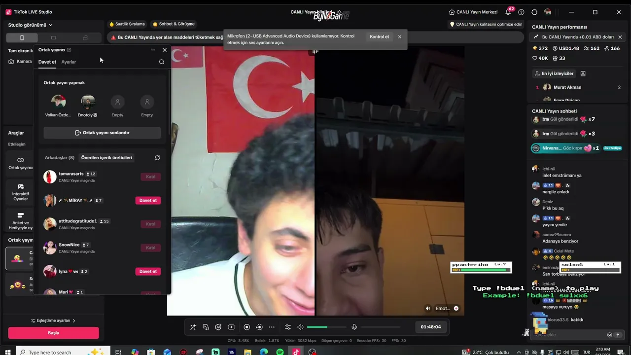The height and width of the screenshot is (355, 631).
Task: Open the media and music tool
Action: tap(206, 327)
